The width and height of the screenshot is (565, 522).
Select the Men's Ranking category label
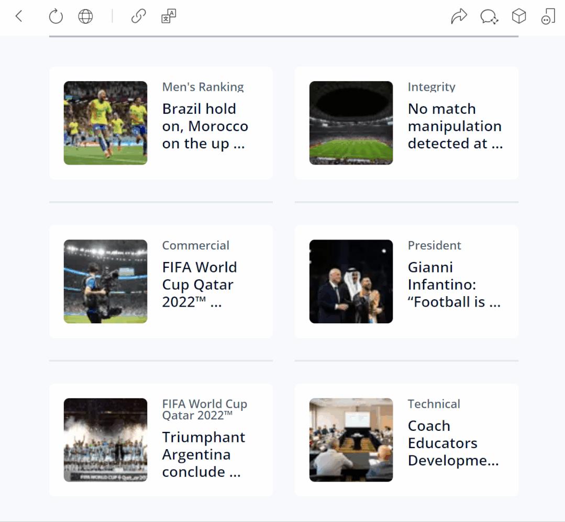[x=203, y=87]
